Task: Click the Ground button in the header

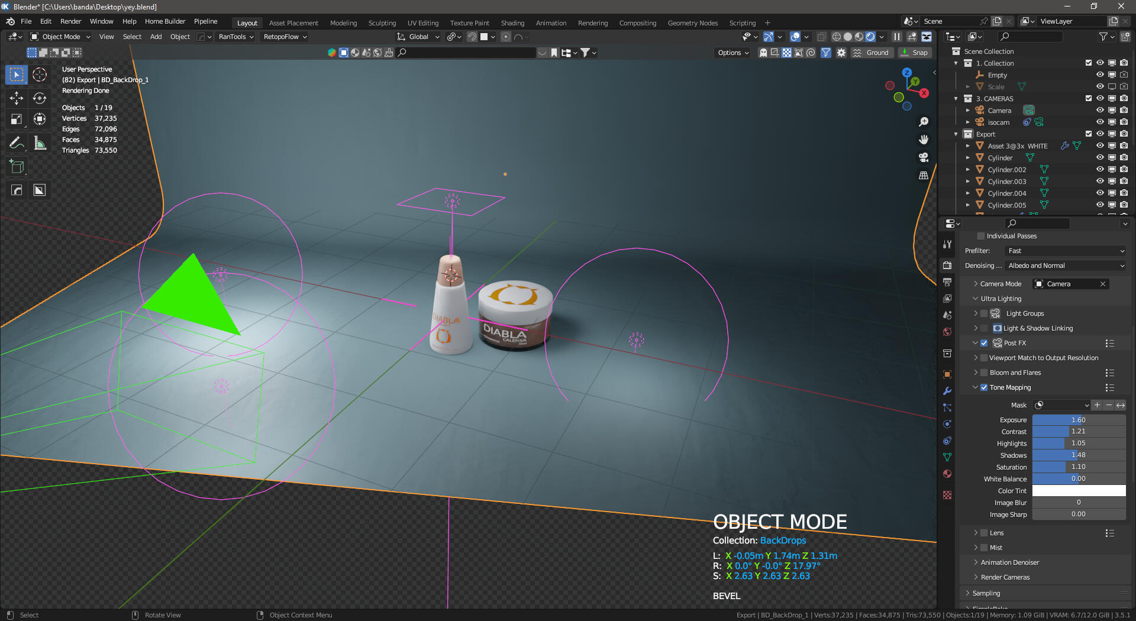Action: coord(872,53)
